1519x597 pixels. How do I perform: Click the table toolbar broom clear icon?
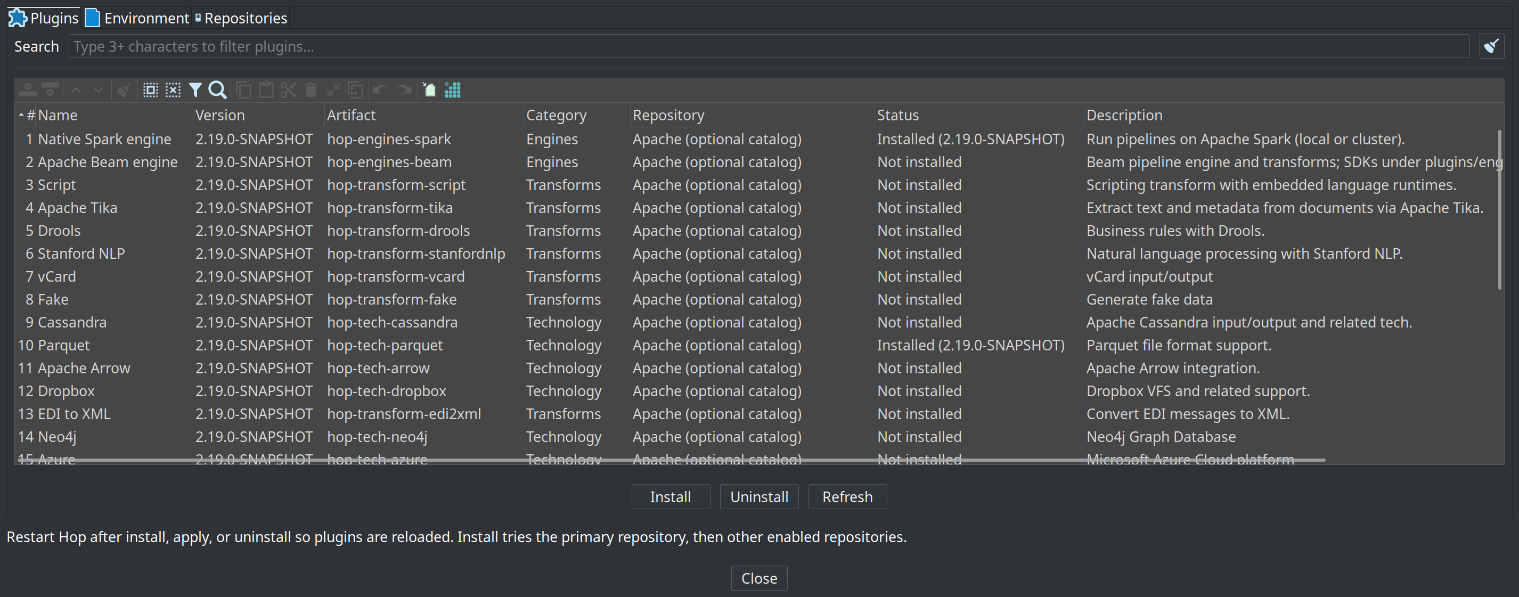pos(123,90)
